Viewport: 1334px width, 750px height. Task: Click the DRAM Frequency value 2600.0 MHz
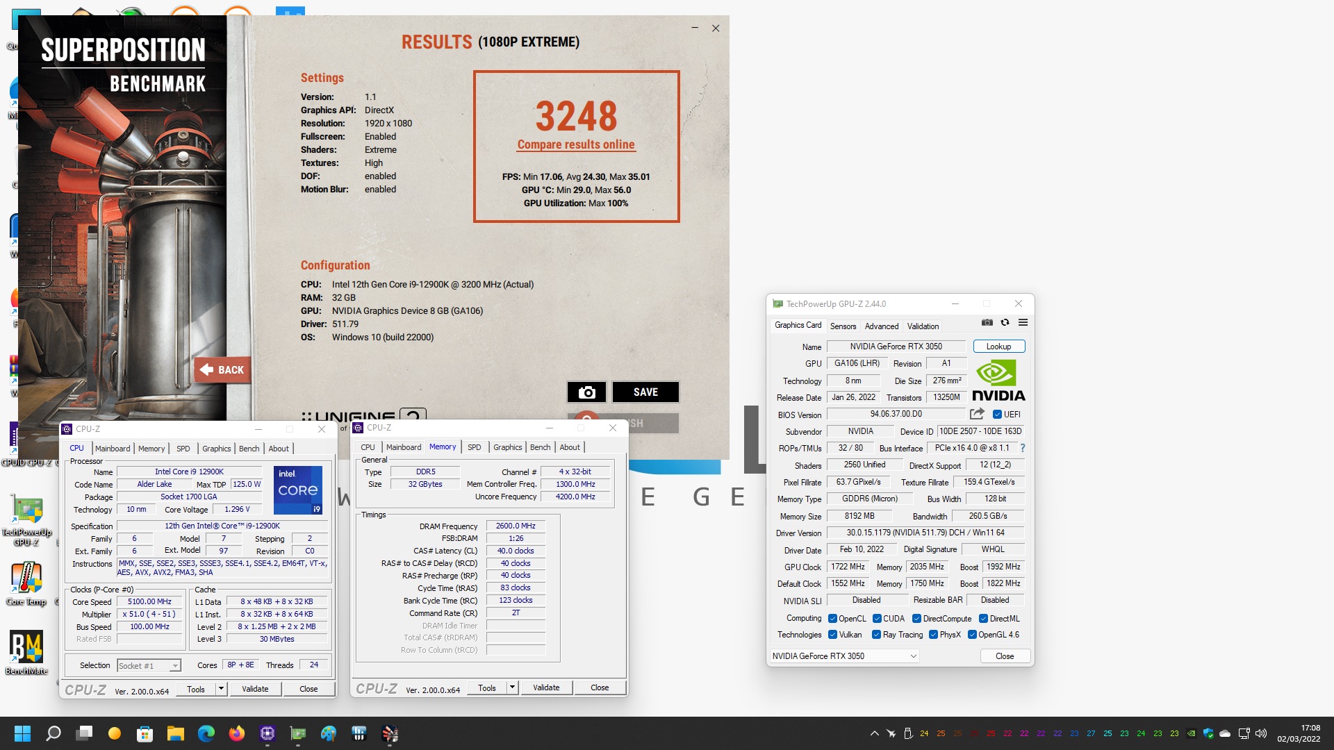(x=516, y=526)
